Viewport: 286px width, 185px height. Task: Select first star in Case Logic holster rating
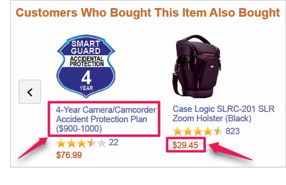click(x=178, y=132)
